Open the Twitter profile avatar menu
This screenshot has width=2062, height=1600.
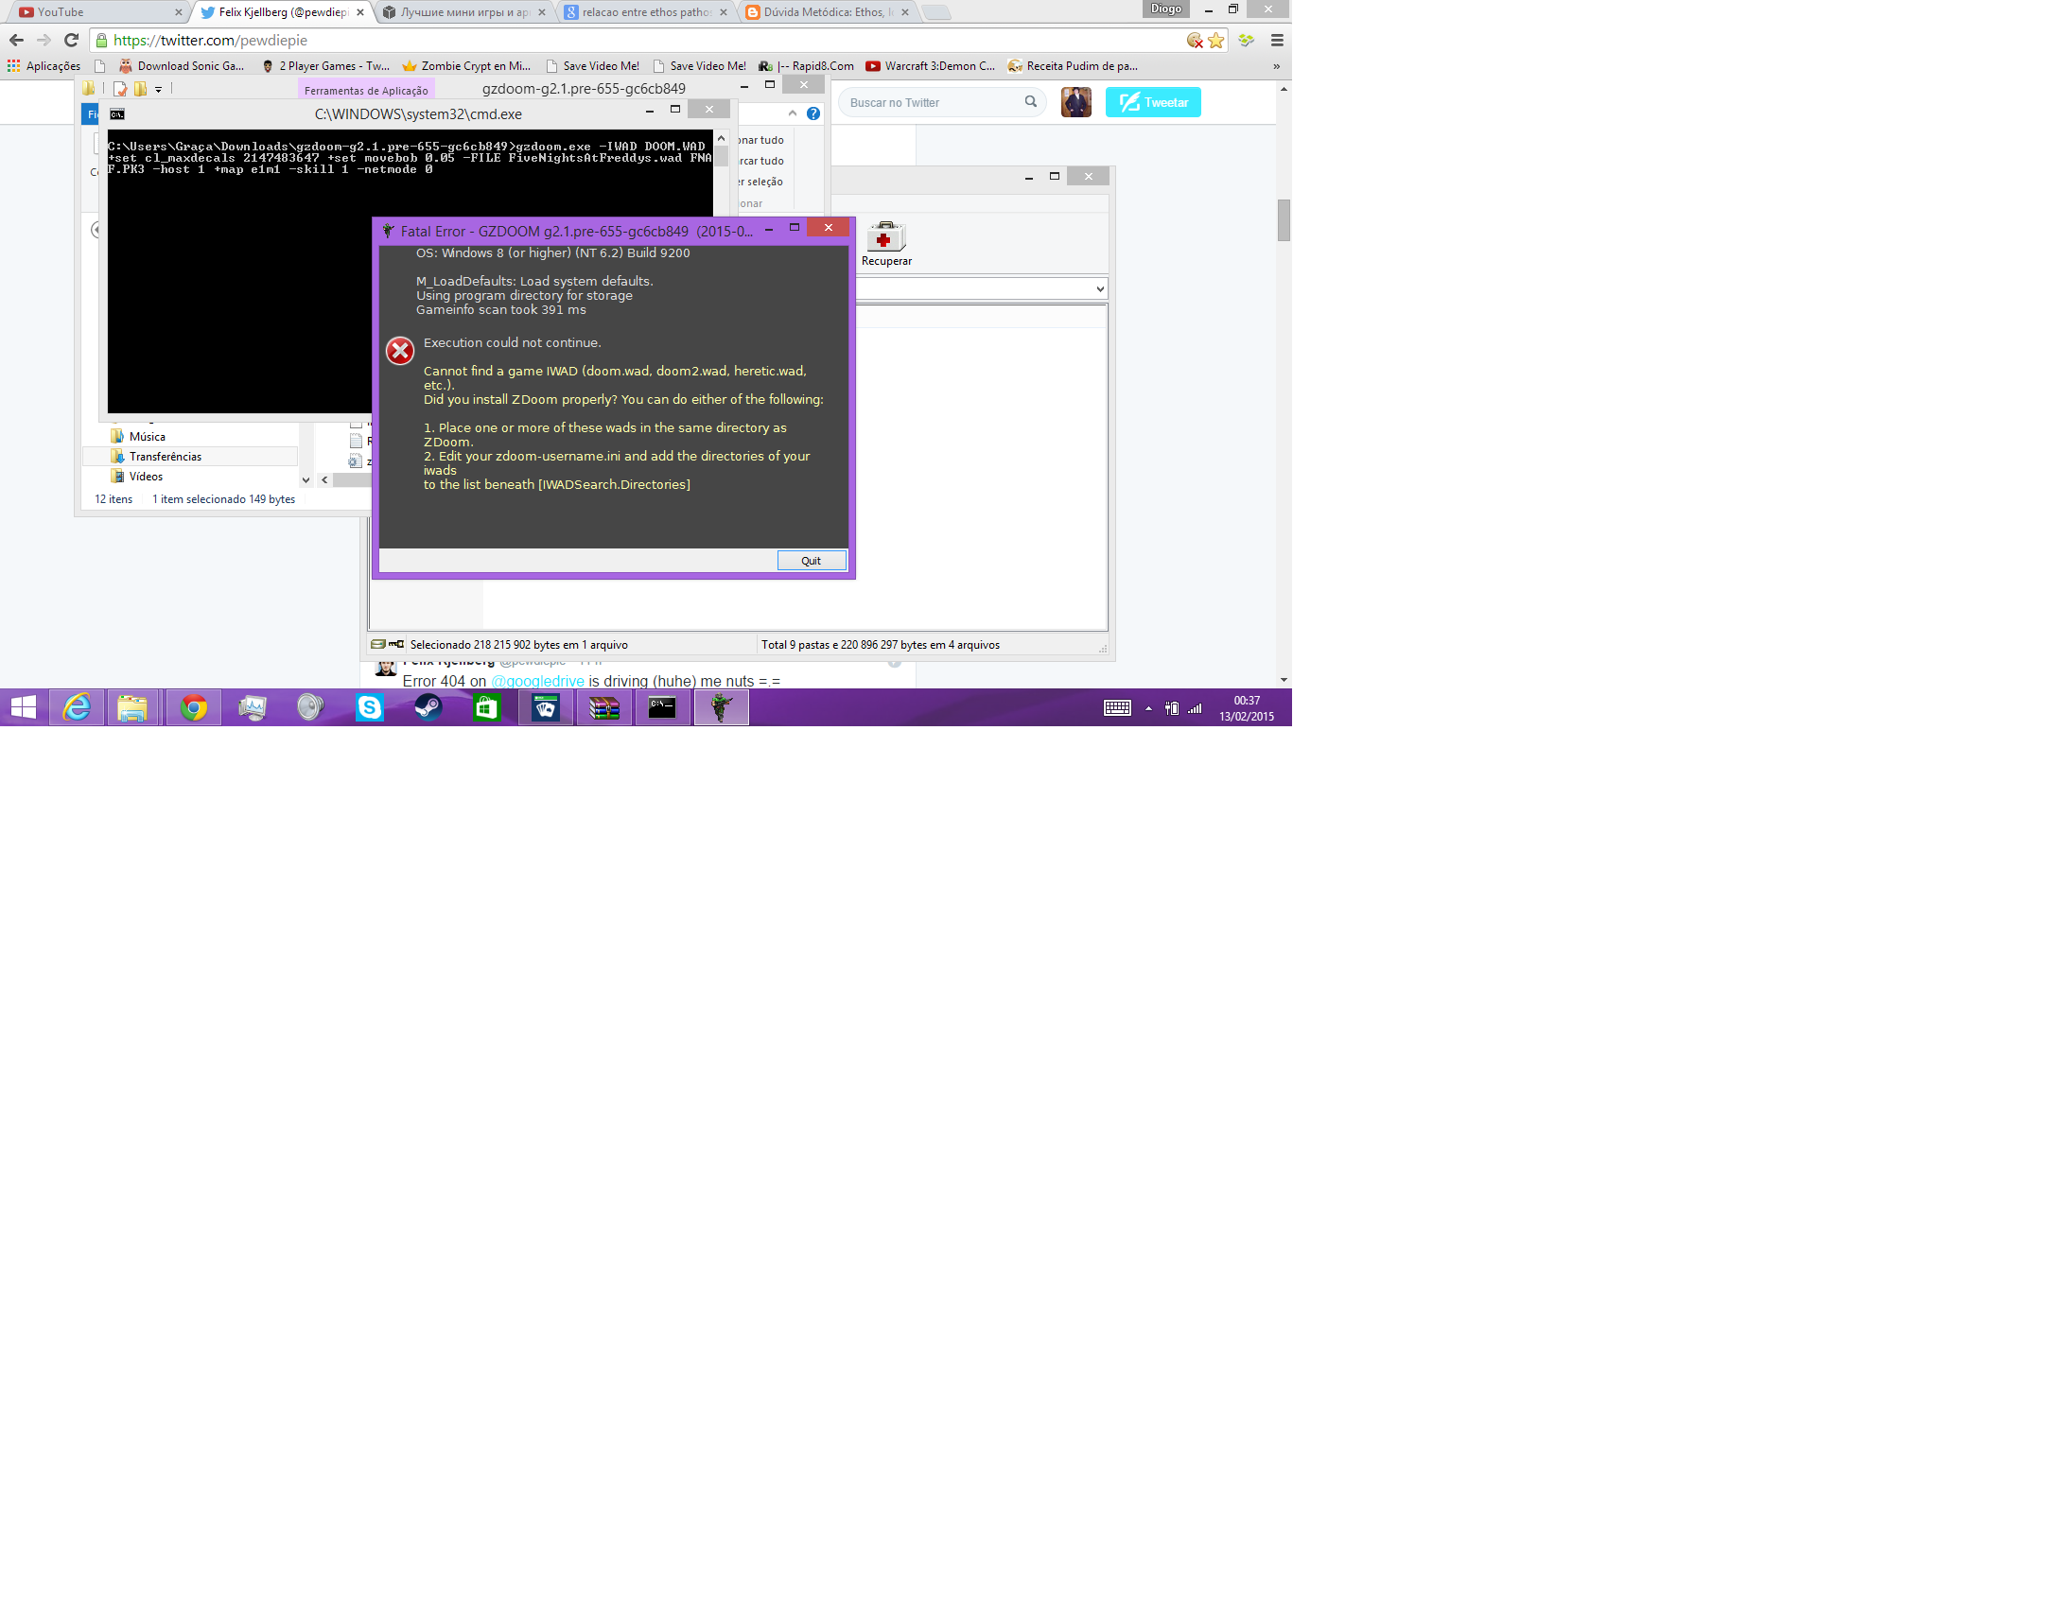[x=1075, y=102]
